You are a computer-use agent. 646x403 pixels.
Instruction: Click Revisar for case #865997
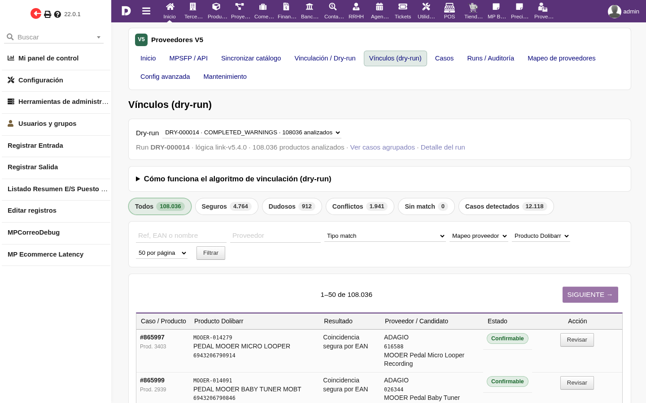tap(577, 340)
